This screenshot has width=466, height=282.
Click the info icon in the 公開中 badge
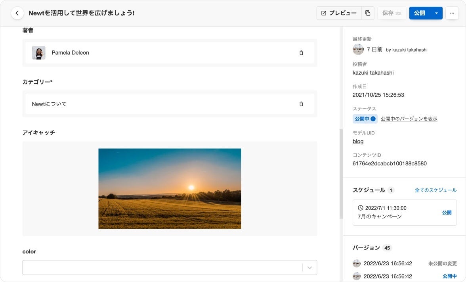[x=373, y=119]
